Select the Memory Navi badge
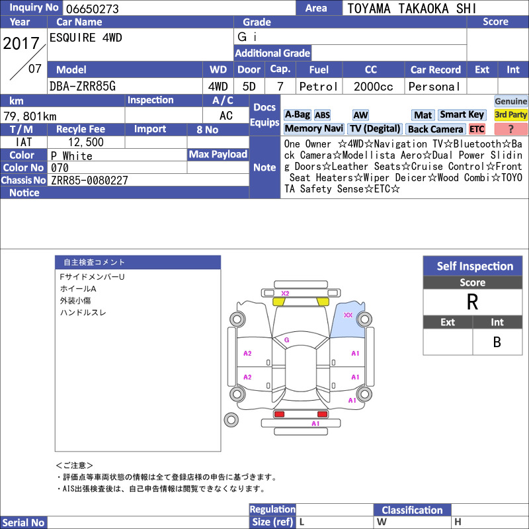Viewport: 529px width, 529px height. [313, 128]
